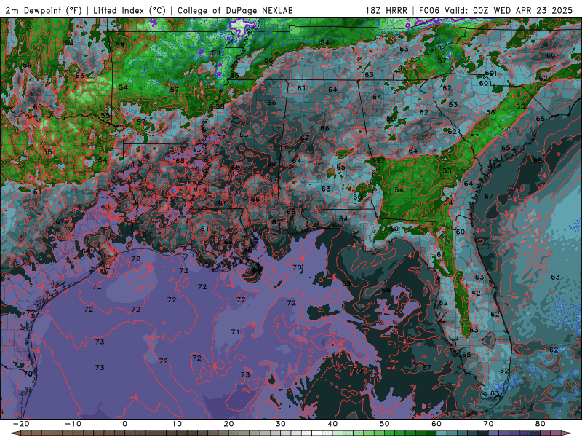Viewport: 582px width, 437px height.
Task: Click the "18Z HRRR" model run label
Action: [386, 10]
